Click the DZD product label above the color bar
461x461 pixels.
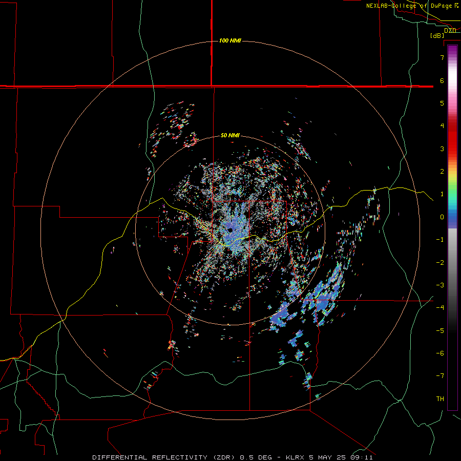pyautogui.click(x=450, y=31)
